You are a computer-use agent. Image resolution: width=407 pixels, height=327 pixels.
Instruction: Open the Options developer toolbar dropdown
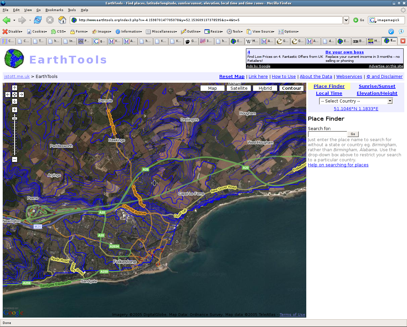[289, 32]
